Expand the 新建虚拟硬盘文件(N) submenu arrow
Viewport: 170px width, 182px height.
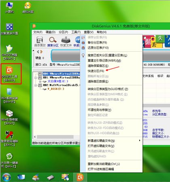pos(140,140)
